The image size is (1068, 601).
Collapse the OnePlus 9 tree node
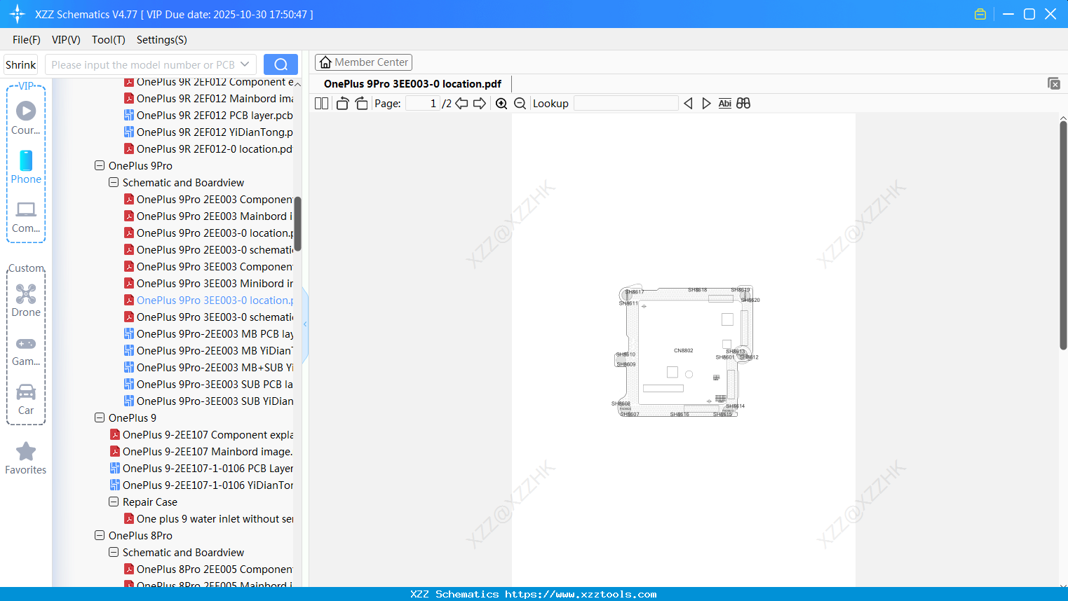click(x=100, y=418)
